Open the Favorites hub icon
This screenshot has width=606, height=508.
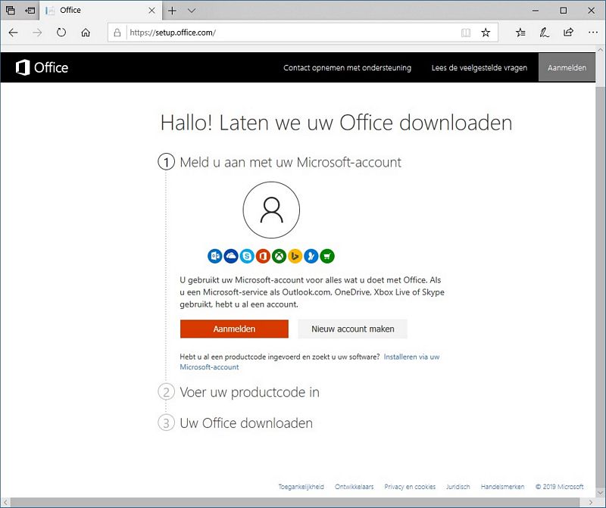point(520,33)
